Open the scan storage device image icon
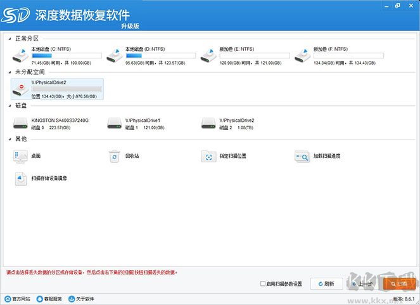Viewport: 420px width, 305px height. pyautogui.click(x=21, y=179)
